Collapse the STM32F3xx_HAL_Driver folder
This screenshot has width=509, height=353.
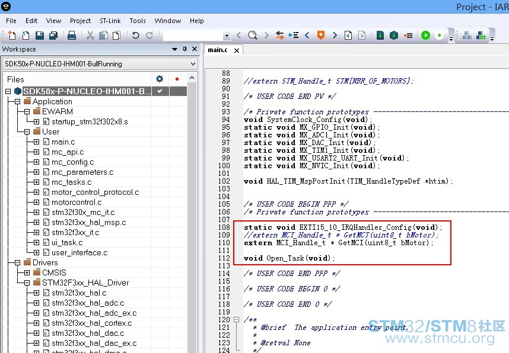[x=27, y=283]
